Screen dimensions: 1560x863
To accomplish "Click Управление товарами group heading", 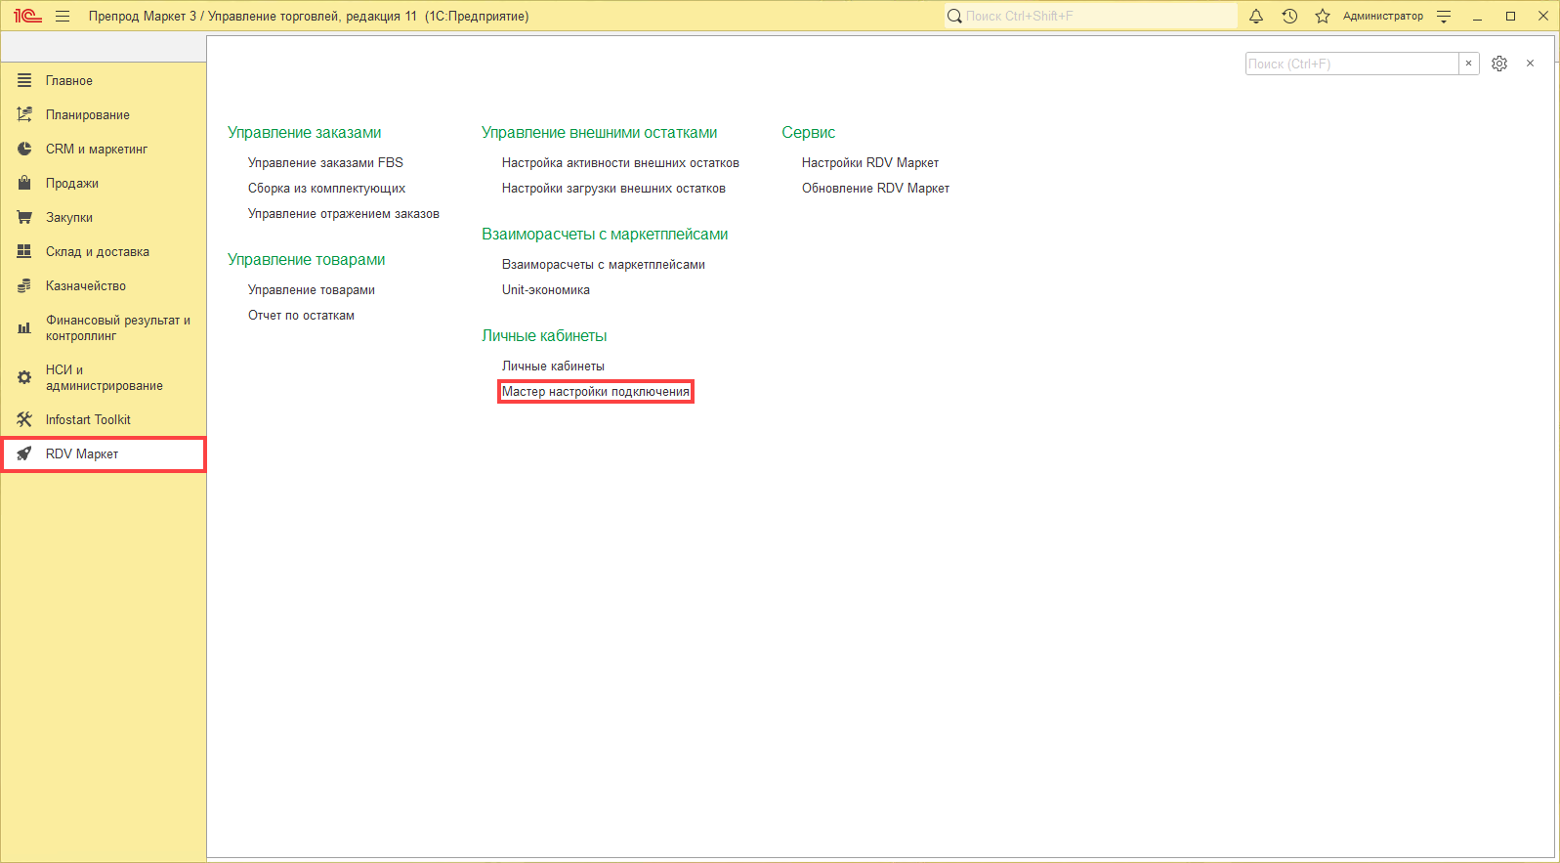I will tap(307, 259).
